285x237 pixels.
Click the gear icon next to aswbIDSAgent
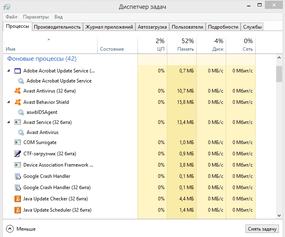pyautogui.click(x=21, y=112)
